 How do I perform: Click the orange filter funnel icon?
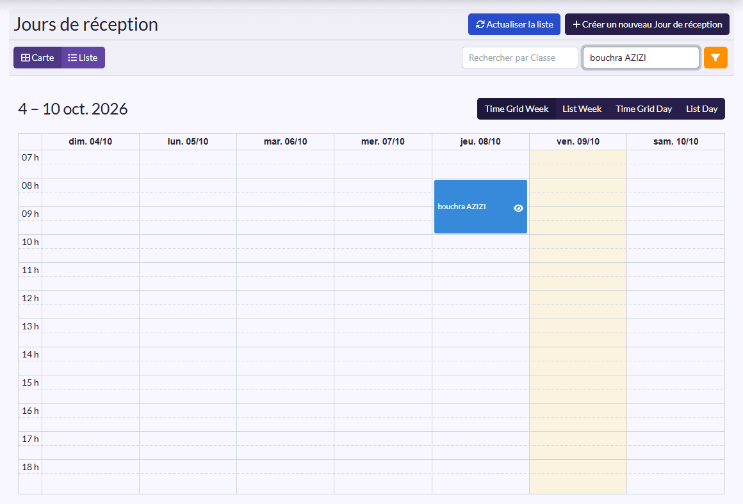(x=715, y=58)
